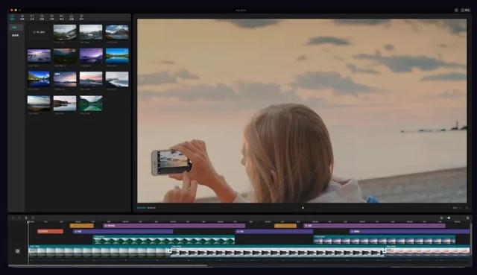Open the Adjustment tab in top toolbar

pos(81,17)
